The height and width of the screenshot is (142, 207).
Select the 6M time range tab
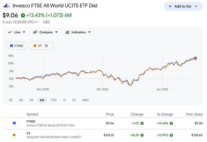(42, 100)
